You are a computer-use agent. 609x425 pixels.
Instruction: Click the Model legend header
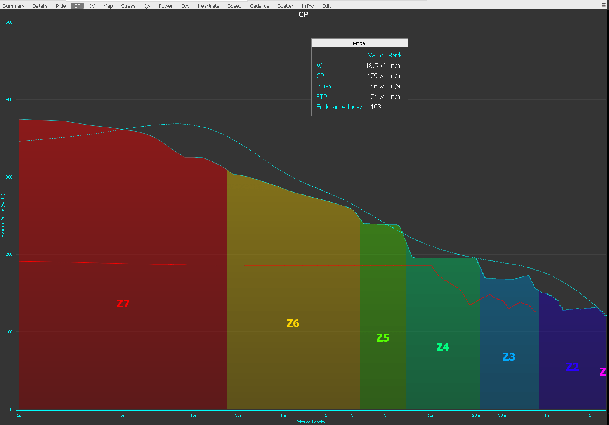click(359, 43)
